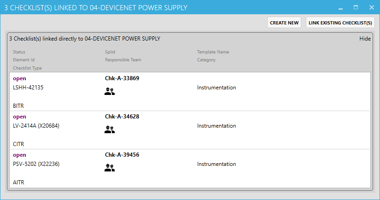
Task: Click the CITR checklist type
Action: [18, 144]
